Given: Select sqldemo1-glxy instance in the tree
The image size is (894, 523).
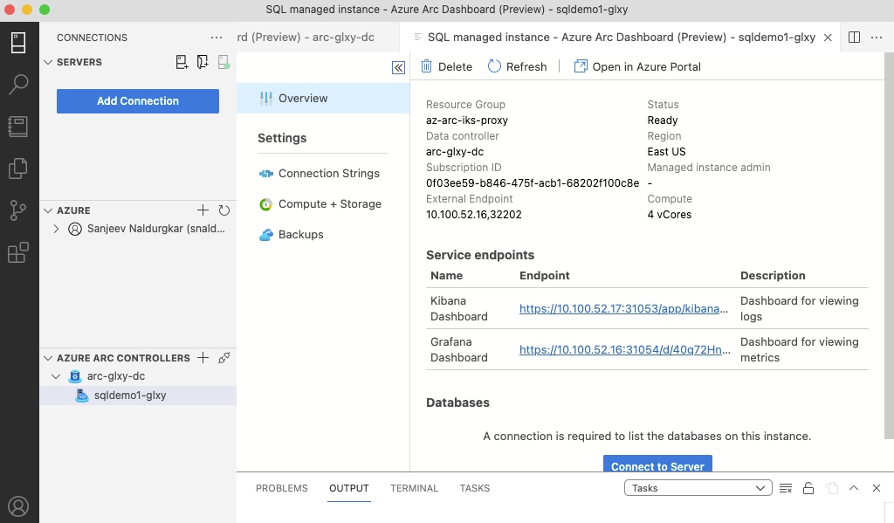Looking at the screenshot, I should tap(129, 396).
